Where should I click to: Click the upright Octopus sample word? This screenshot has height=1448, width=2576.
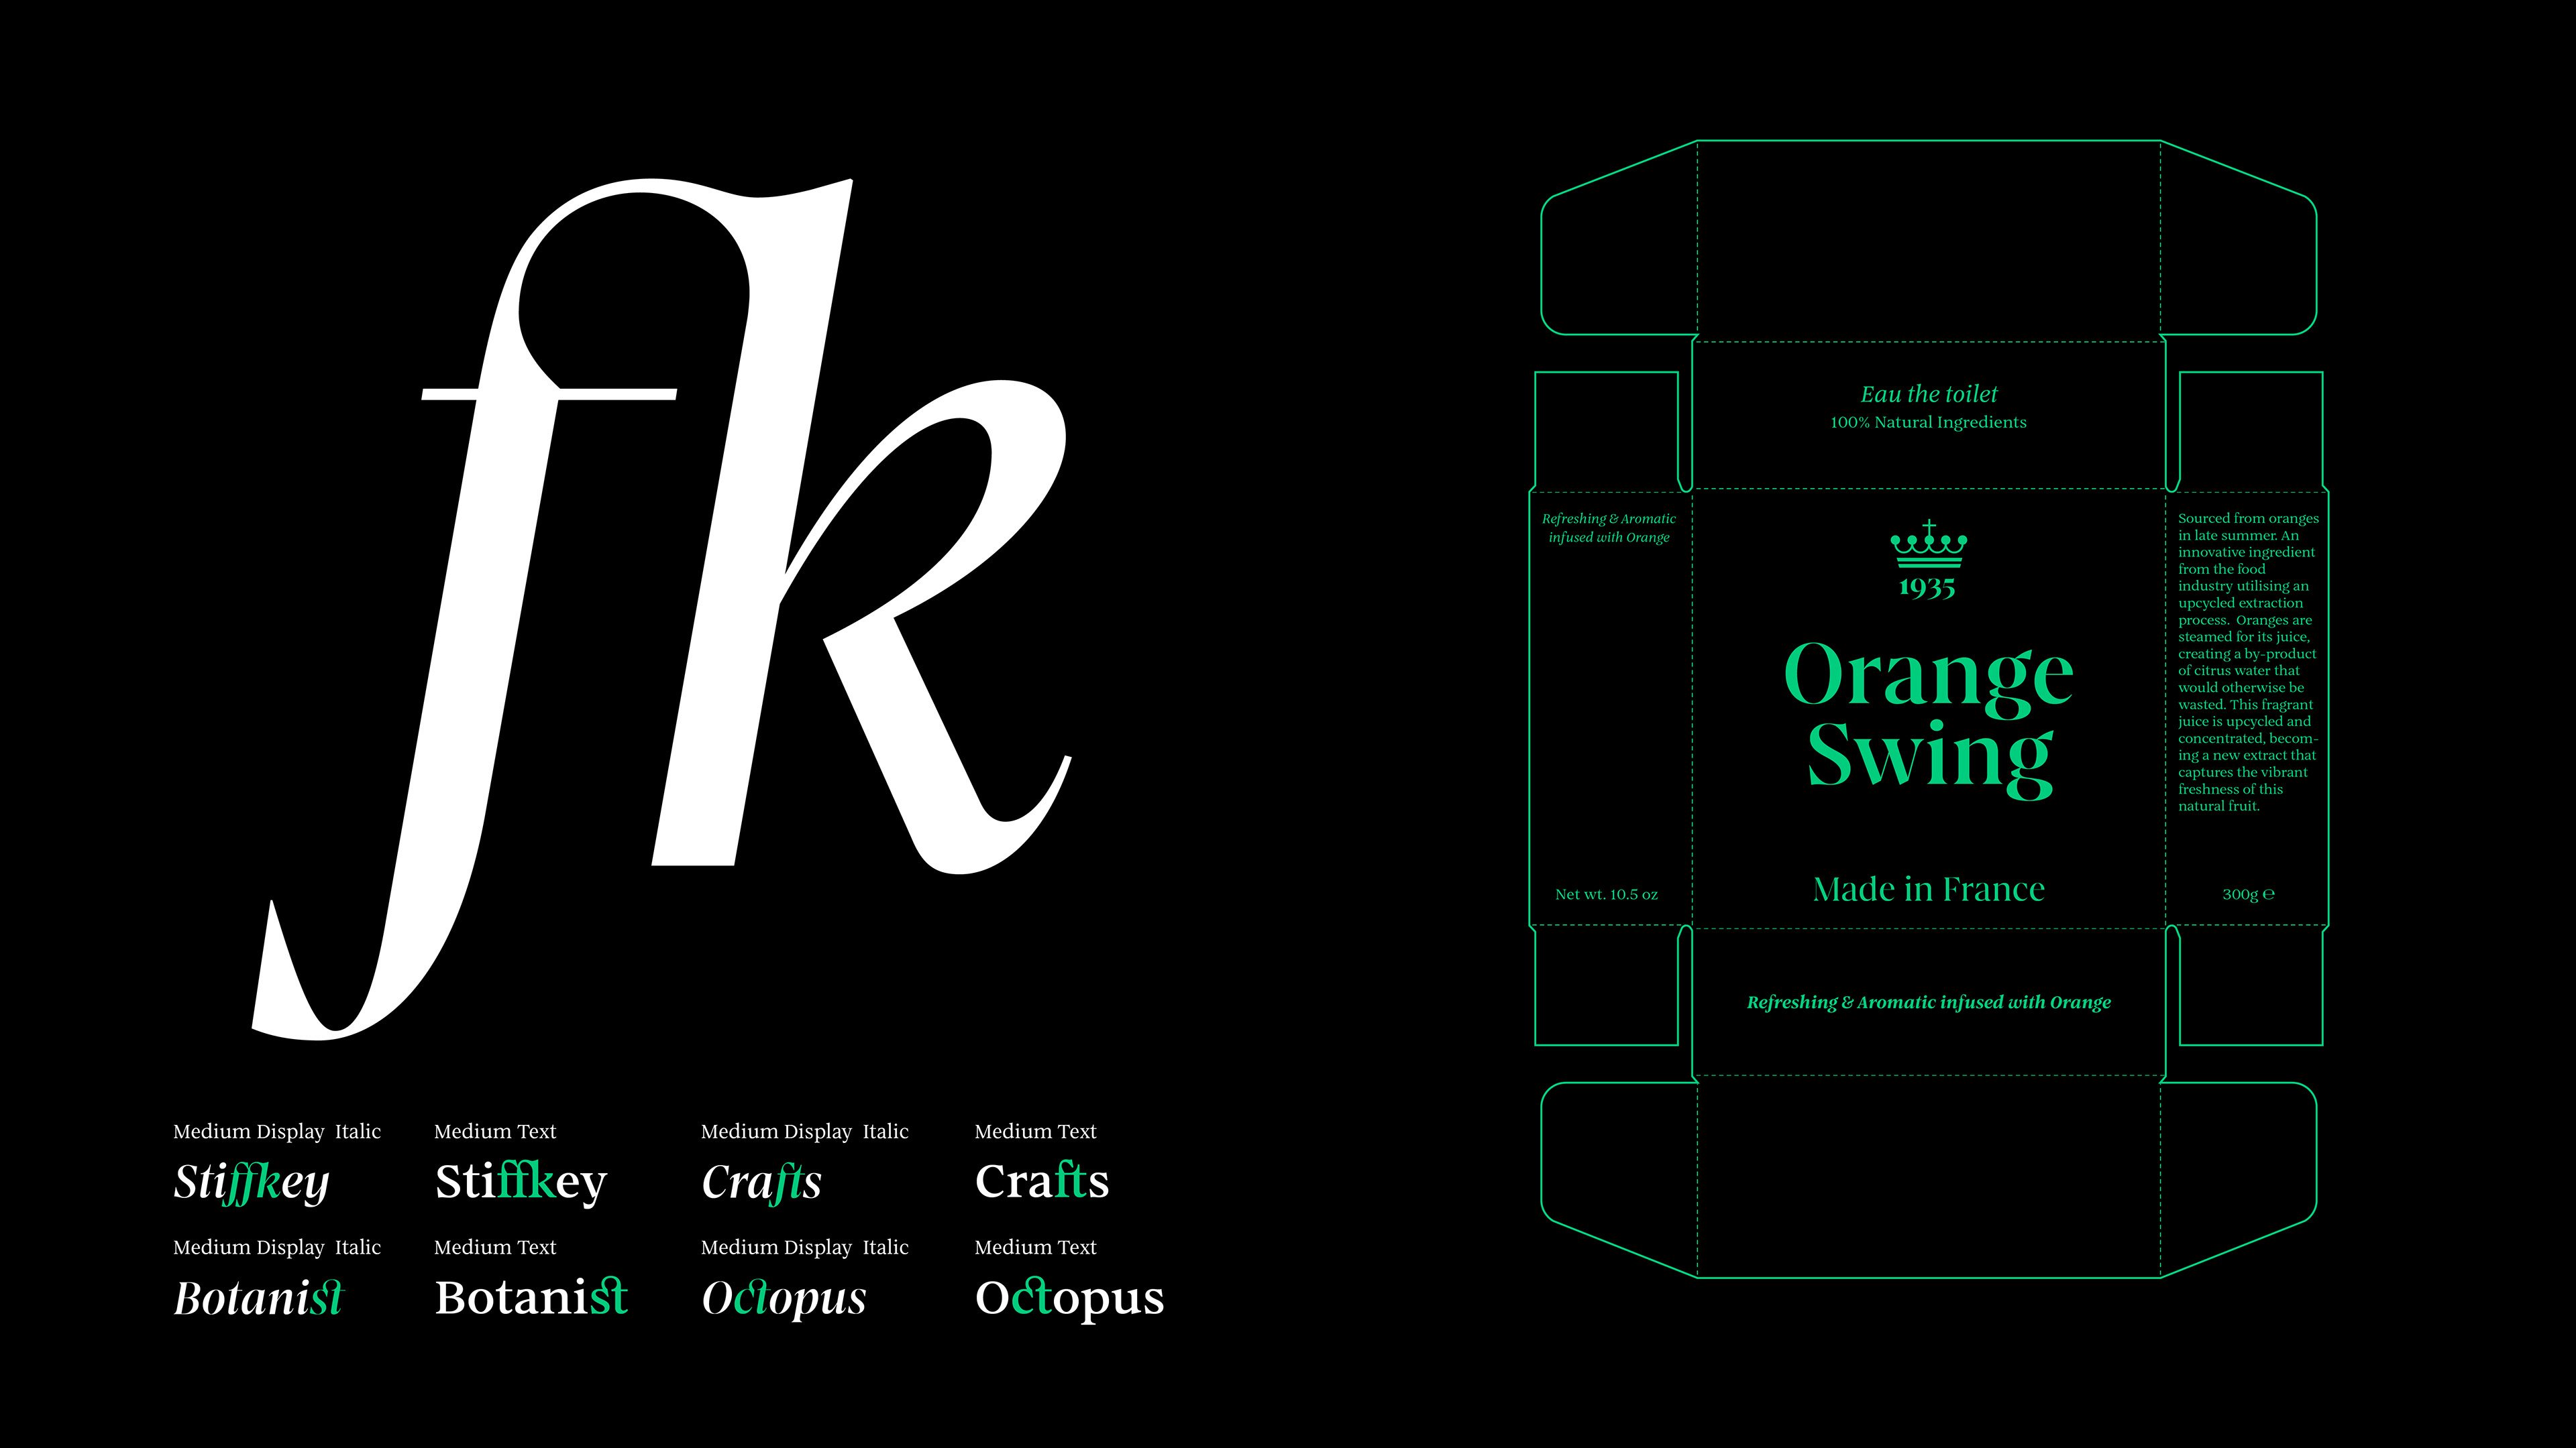coord(1069,1297)
